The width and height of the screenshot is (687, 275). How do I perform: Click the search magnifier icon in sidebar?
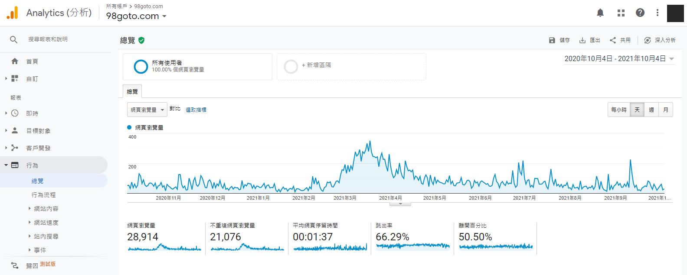pos(14,39)
